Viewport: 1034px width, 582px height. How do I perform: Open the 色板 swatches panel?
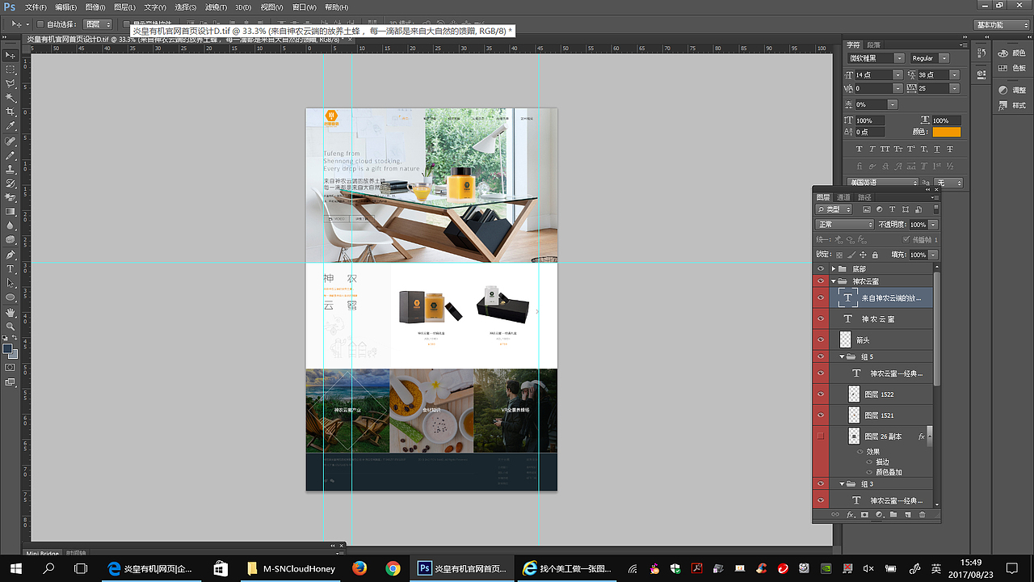click(1011, 69)
